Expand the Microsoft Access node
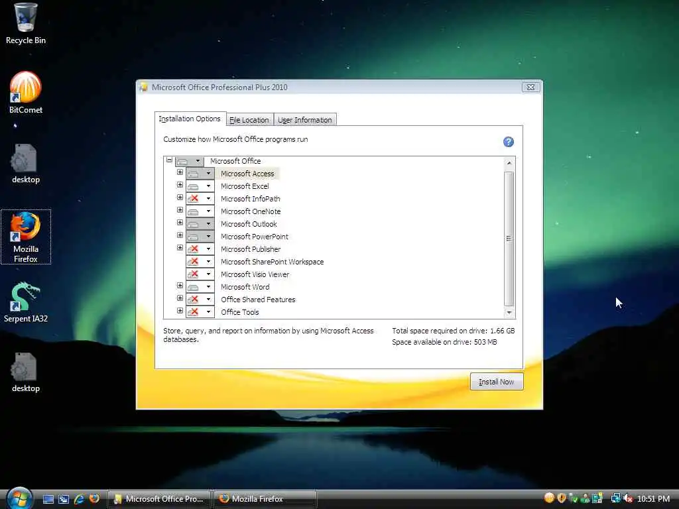 [x=180, y=172]
